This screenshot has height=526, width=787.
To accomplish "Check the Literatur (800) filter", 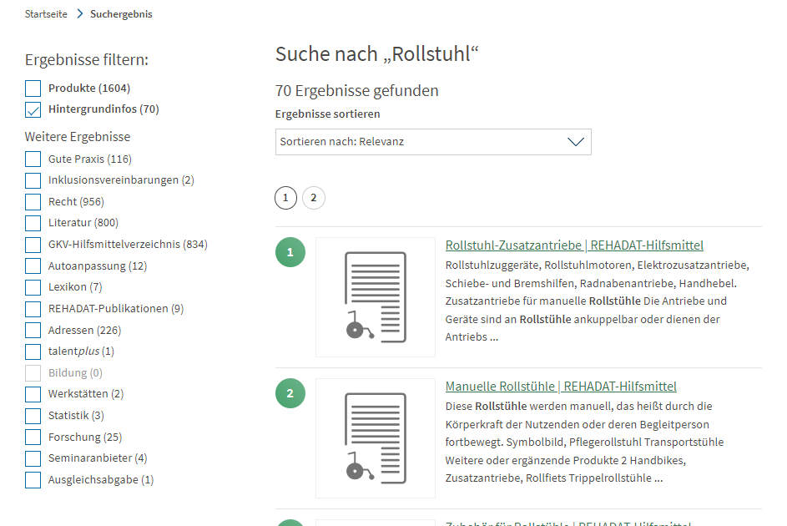I will (x=33, y=223).
